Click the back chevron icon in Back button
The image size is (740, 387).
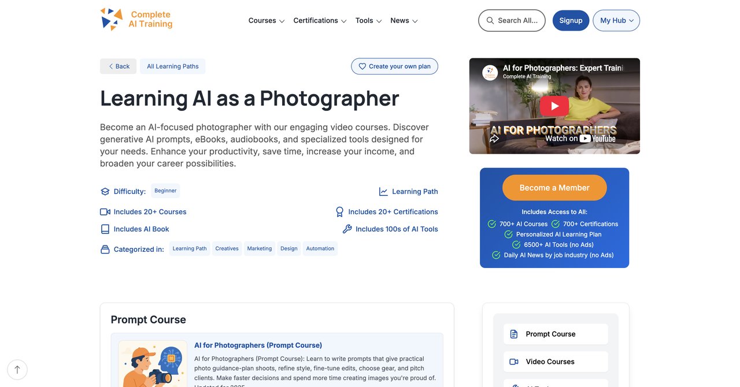(111, 66)
